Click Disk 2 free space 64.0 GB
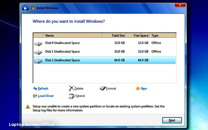 [143, 60]
